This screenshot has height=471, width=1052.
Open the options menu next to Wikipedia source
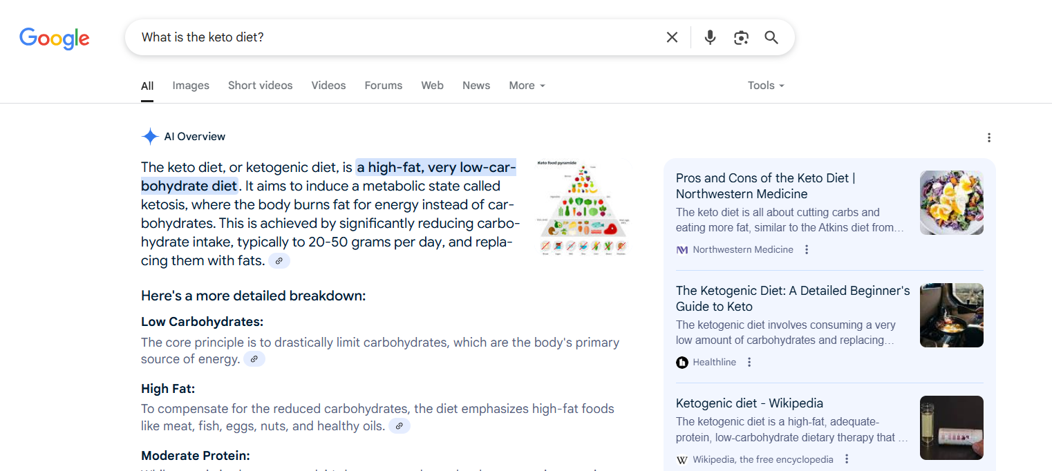(x=846, y=459)
